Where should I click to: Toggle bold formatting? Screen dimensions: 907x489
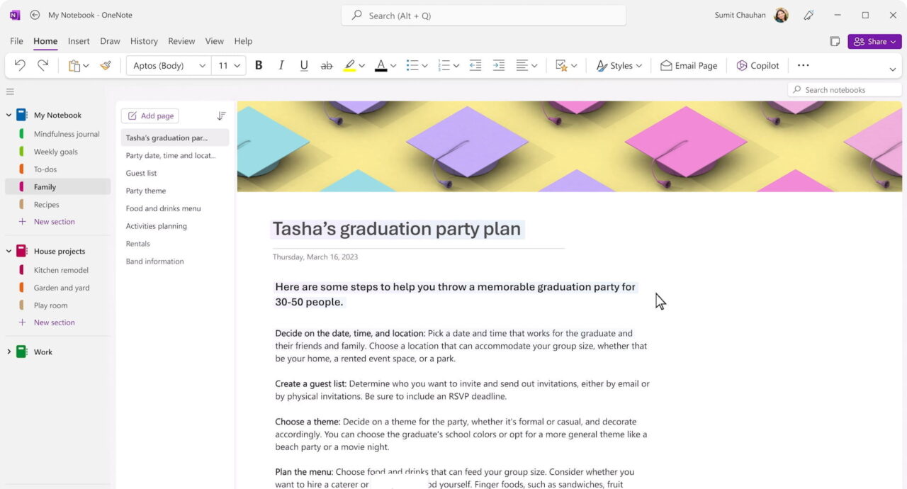coord(258,65)
